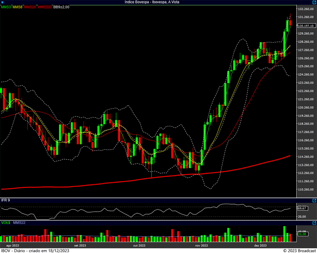Click the green volume value tag 31,38

(302, 235)
